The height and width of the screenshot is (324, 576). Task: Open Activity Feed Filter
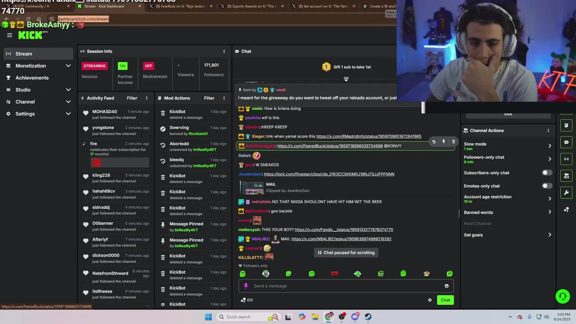[132, 98]
